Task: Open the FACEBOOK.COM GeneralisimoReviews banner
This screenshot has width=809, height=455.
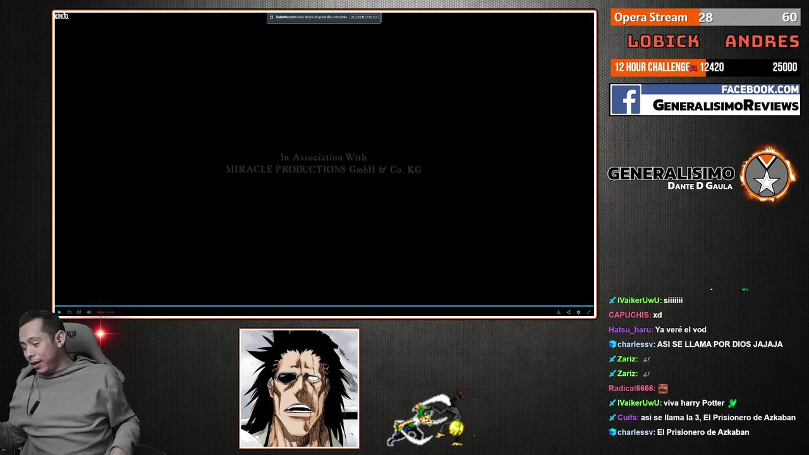Action: (x=705, y=99)
